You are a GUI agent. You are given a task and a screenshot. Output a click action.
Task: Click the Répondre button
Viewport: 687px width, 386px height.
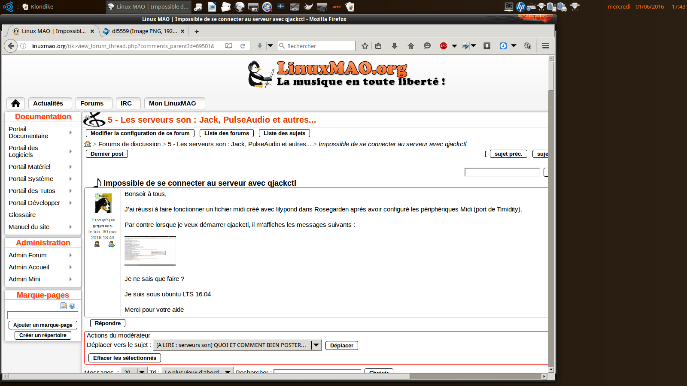(x=108, y=323)
